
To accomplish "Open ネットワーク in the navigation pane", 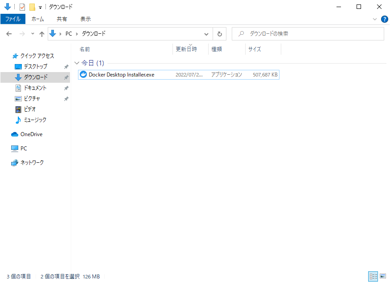I will click(32, 163).
